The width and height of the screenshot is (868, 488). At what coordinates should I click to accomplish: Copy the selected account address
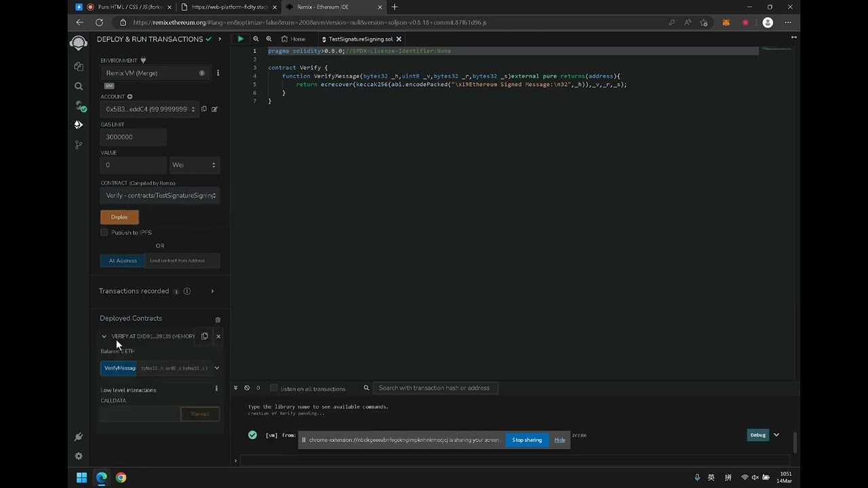click(x=203, y=109)
